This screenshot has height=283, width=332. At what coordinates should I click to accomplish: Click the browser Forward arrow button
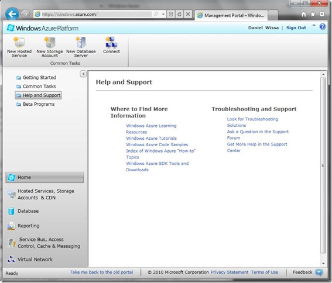click(x=25, y=14)
